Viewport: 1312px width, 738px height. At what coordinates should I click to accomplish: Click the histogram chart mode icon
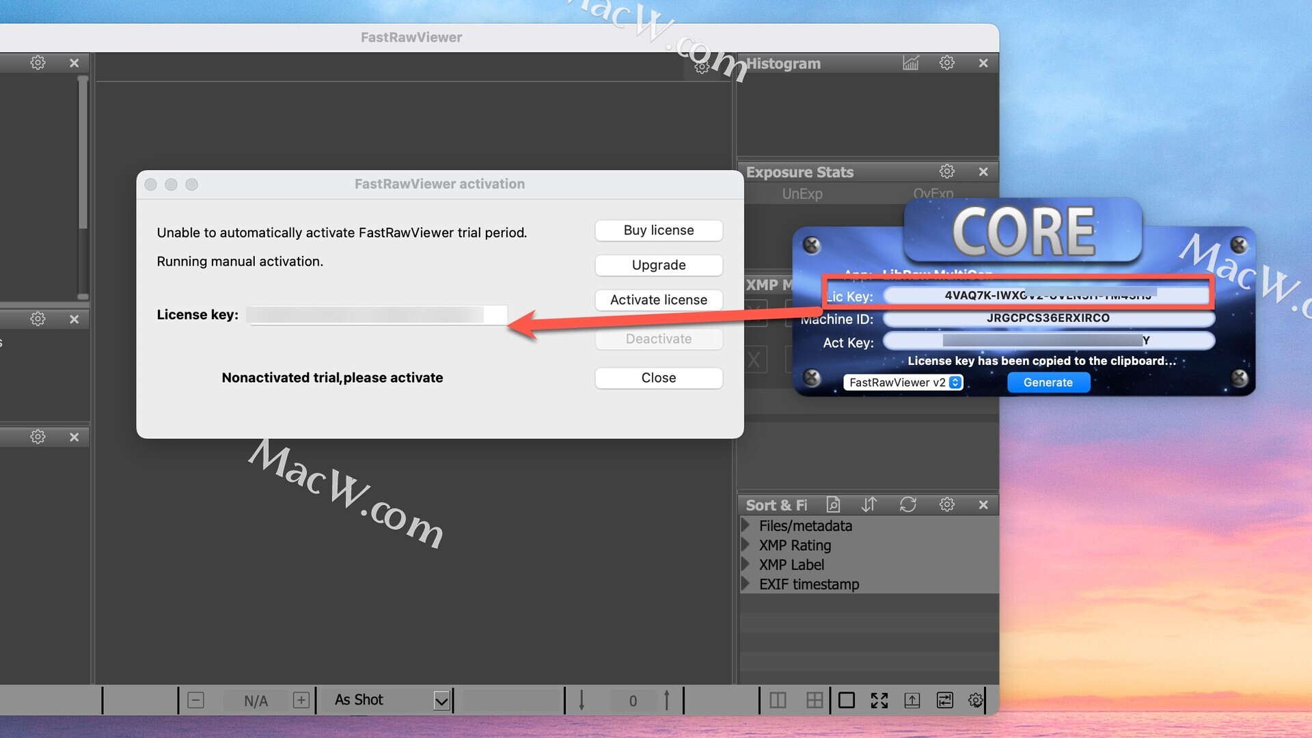click(910, 63)
